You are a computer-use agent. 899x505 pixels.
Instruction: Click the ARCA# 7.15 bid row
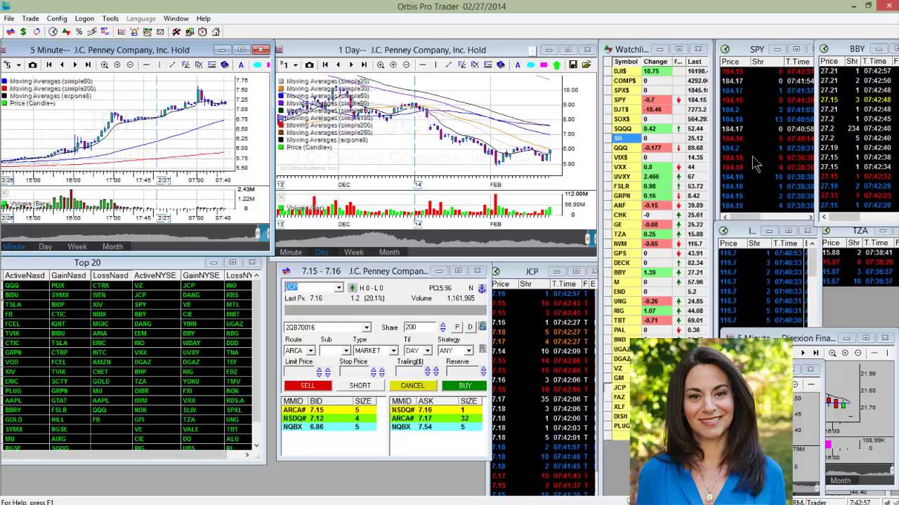point(329,410)
